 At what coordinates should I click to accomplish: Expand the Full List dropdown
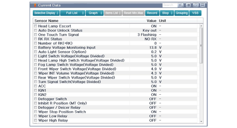pyautogui.click(x=73, y=13)
